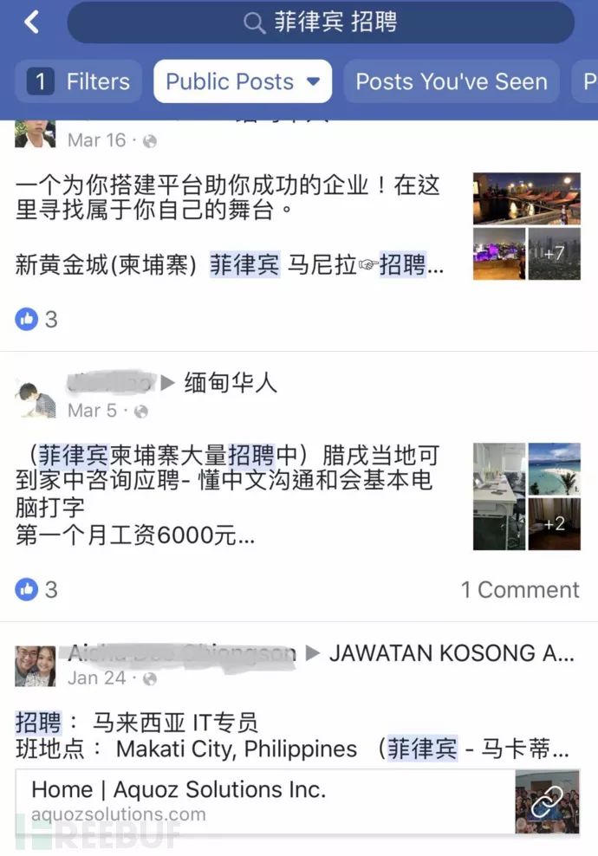
Task: Click the globe privacy icon beside Mar 16
Action: click(150, 141)
